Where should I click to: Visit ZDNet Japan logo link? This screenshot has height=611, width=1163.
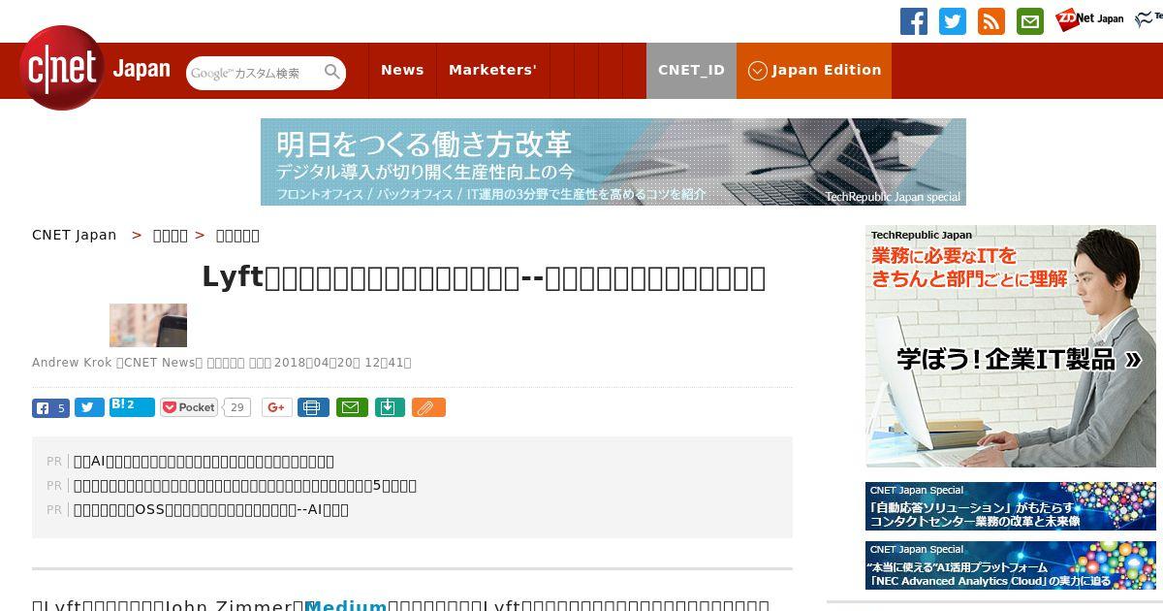[x=1089, y=18]
